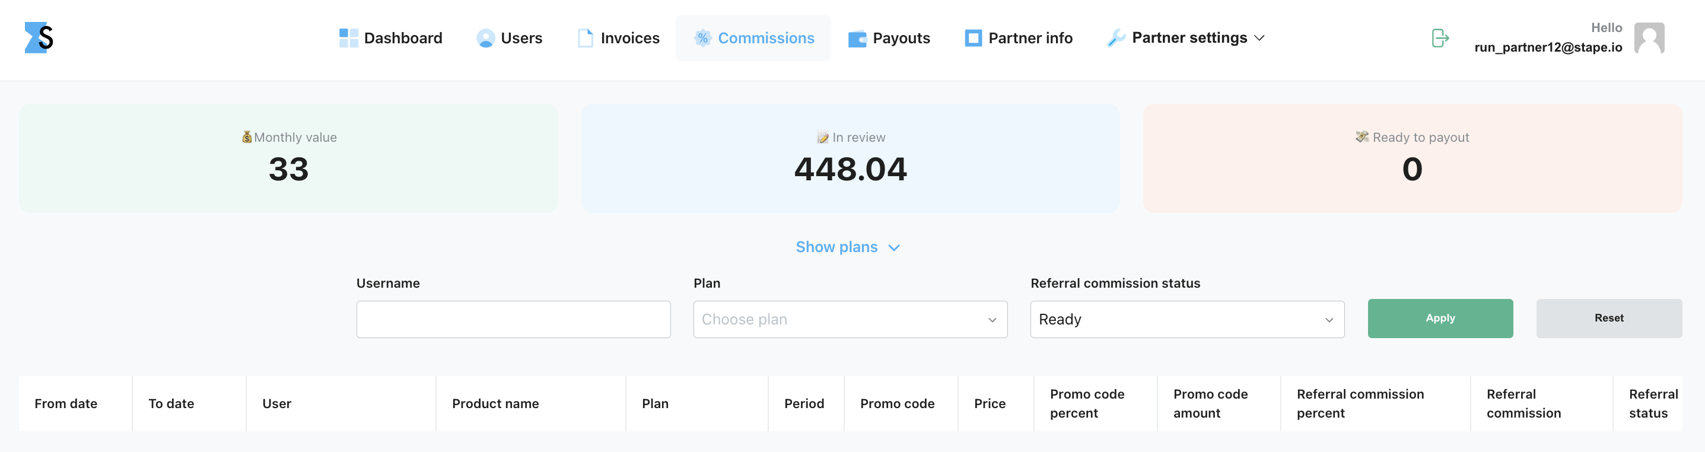Click the Dashboard grid icon
Screen dimensions: 1705x452
point(349,39)
